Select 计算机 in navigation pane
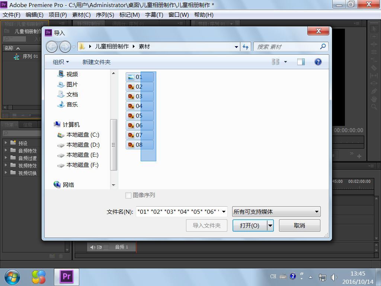 (x=67, y=124)
